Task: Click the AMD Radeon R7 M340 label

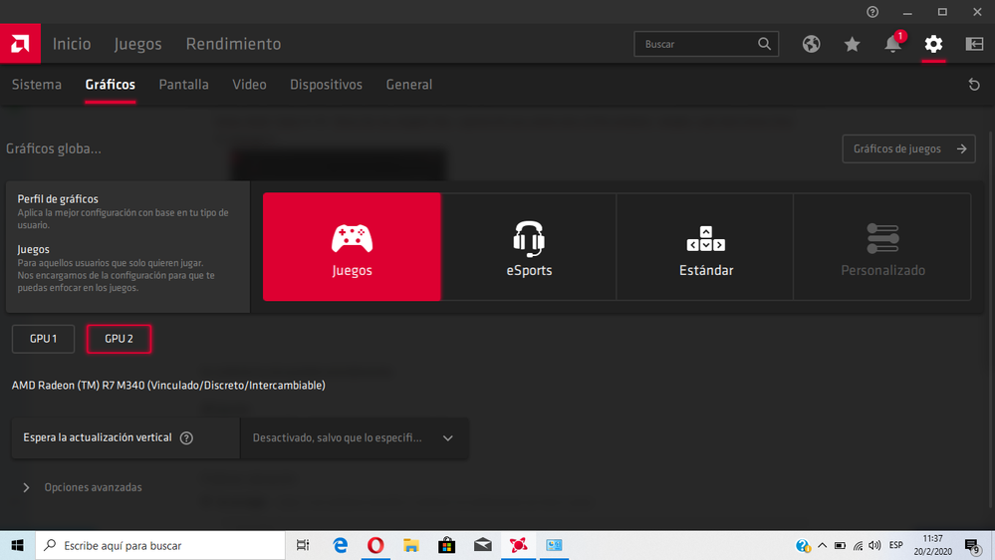Action: 168,386
